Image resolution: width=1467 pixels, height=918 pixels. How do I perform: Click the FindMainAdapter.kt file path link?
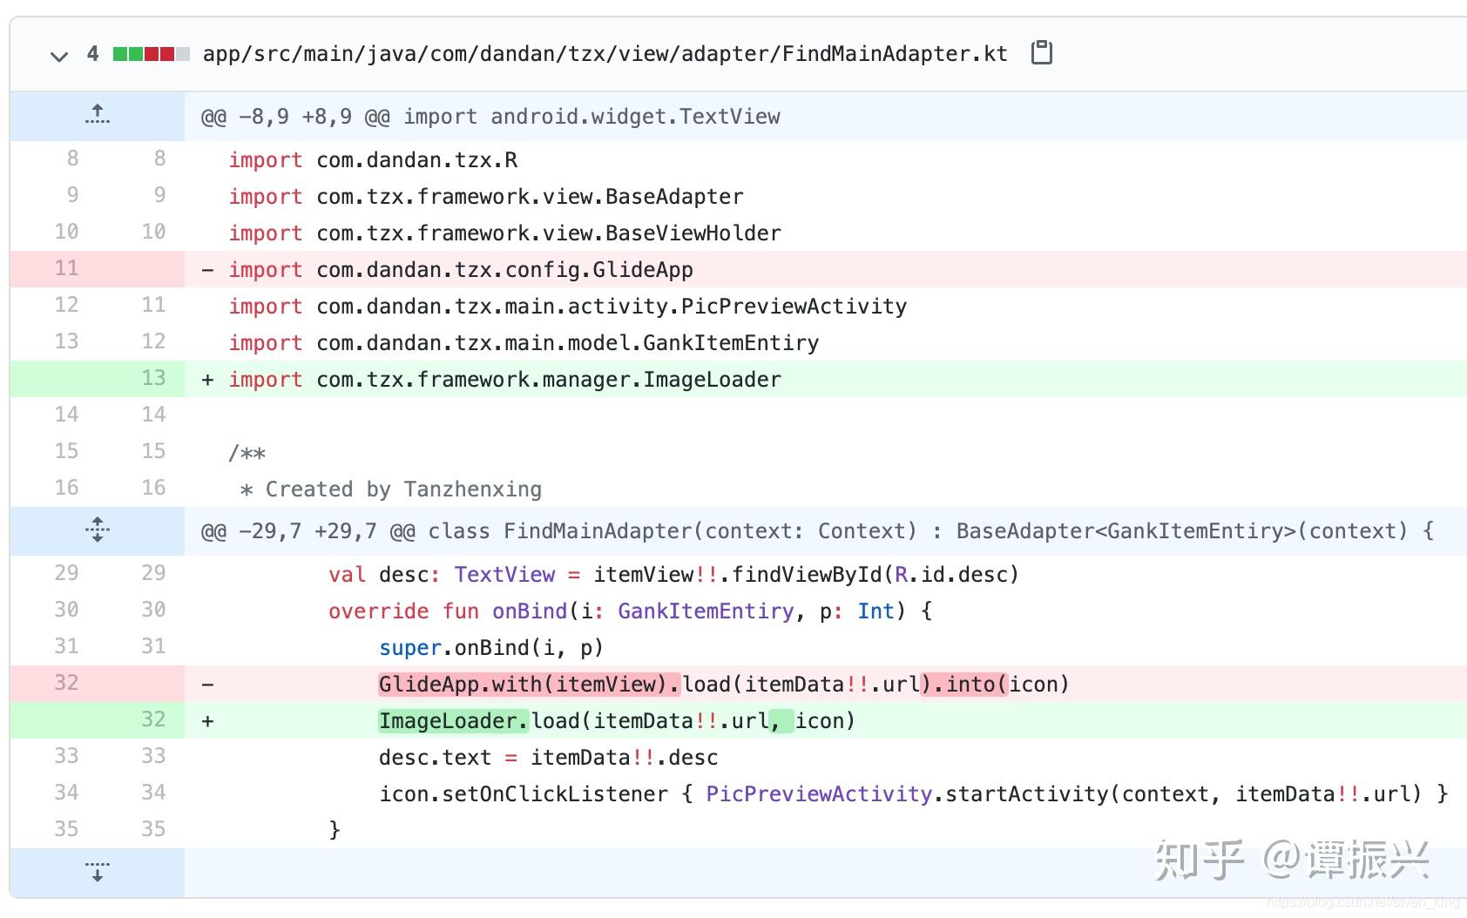coord(605,54)
